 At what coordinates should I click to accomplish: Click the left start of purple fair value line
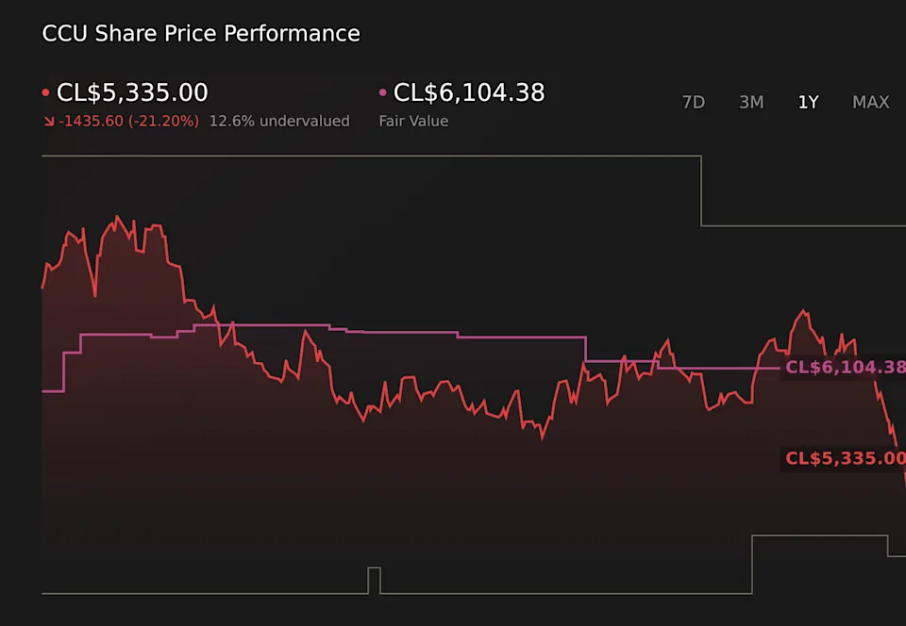click(x=44, y=390)
